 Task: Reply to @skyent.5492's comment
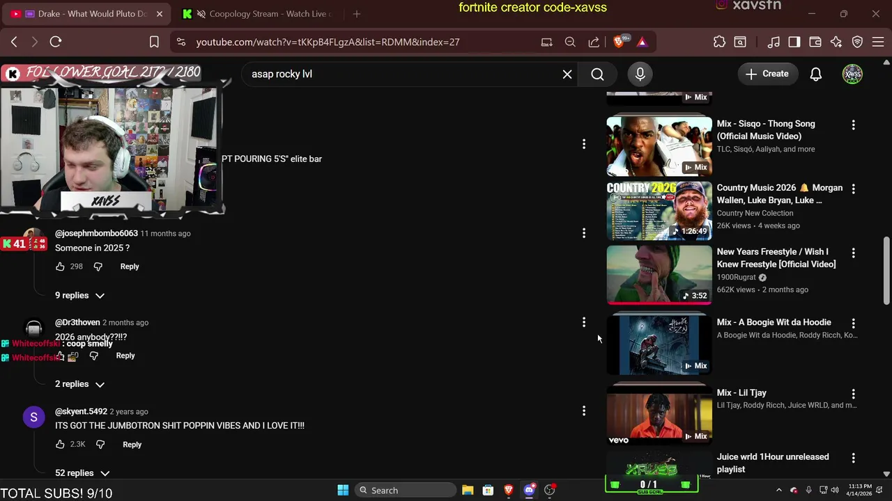pos(132,444)
